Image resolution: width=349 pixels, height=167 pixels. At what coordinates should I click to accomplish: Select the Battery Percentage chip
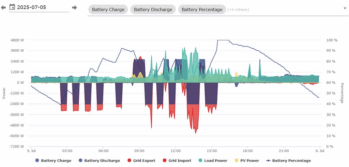(x=202, y=10)
